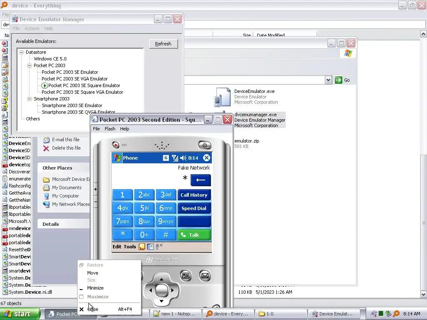Click the emulator record button
The width and height of the screenshot is (427, 320).
116,145
